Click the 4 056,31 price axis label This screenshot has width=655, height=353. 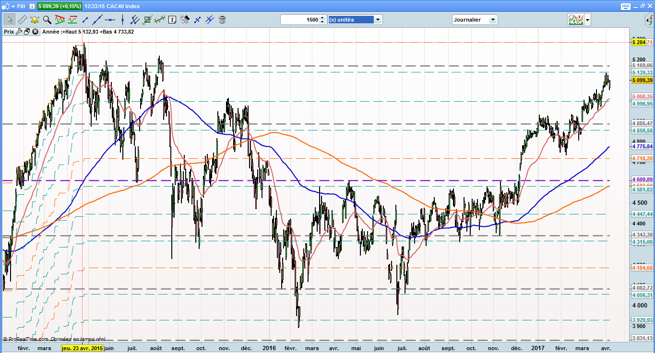coord(643,295)
